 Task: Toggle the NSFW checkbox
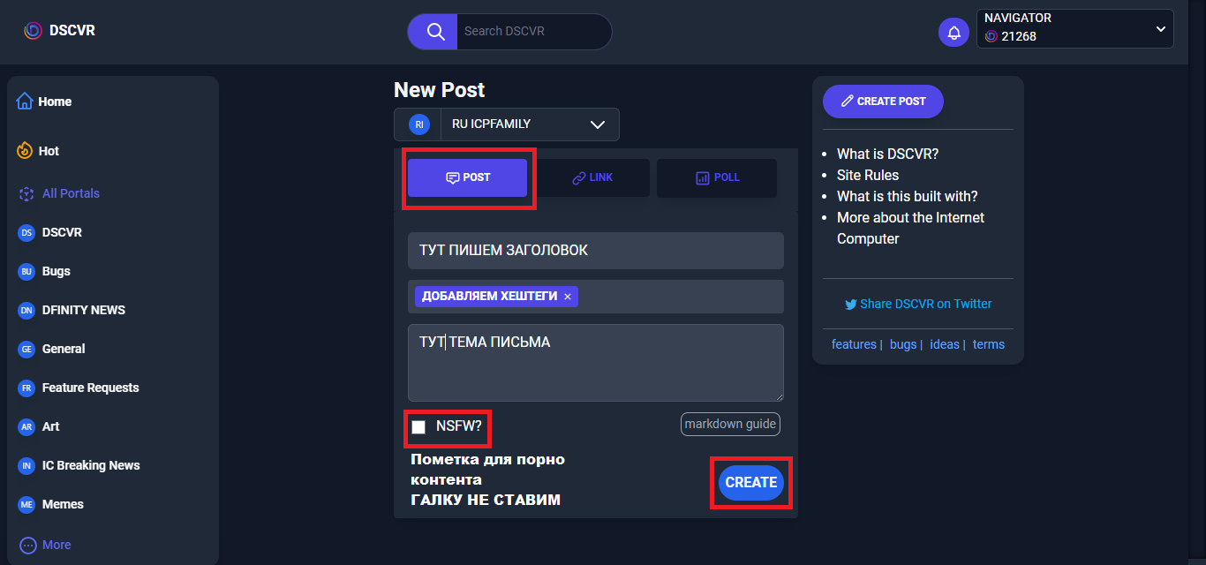[x=418, y=427]
